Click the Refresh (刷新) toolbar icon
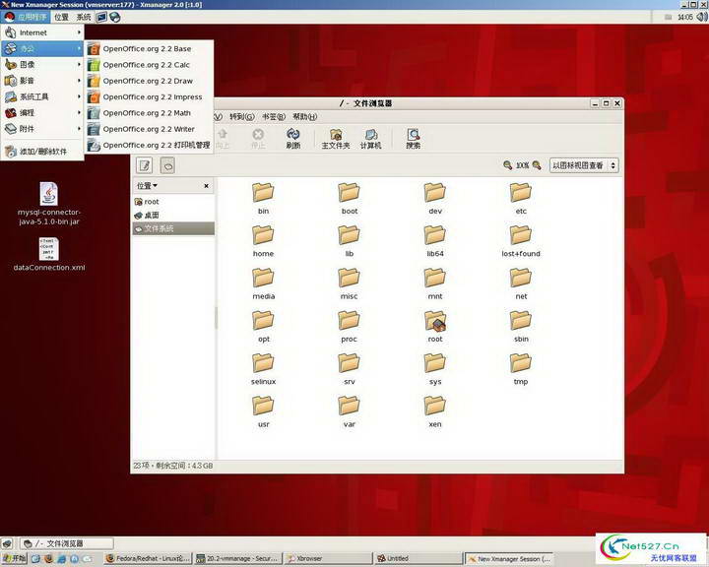Viewport: 709px width, 567px height. pyautogui.click(x=293, y=138)
